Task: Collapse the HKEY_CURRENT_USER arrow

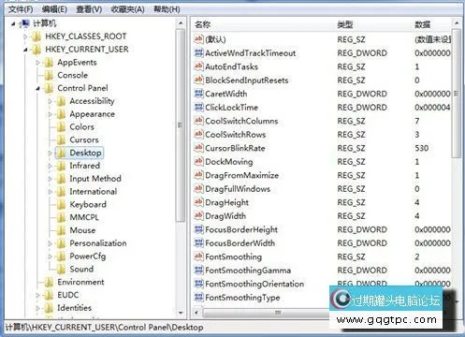Action: pos(25,50)
